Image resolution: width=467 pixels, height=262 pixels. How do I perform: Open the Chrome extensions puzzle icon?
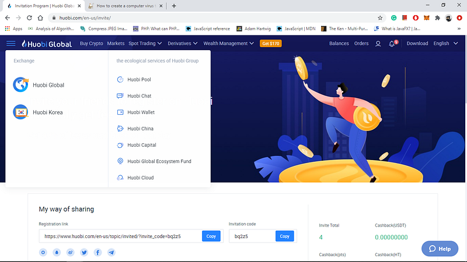[437, 18]
